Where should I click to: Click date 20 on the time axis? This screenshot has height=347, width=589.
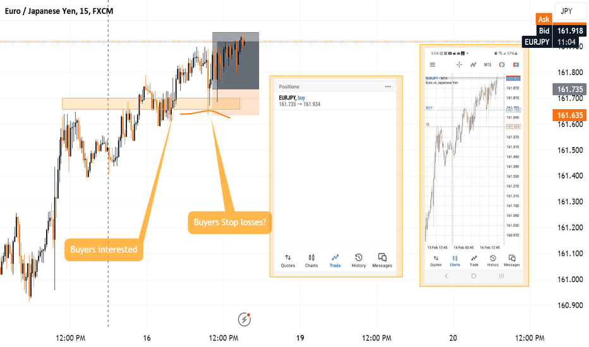[x=453, y=338]
